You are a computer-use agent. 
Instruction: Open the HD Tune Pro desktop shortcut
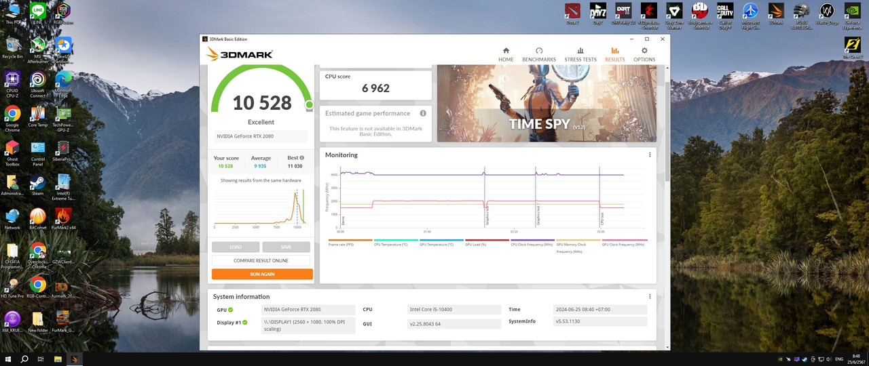click(x=12, y=288)
